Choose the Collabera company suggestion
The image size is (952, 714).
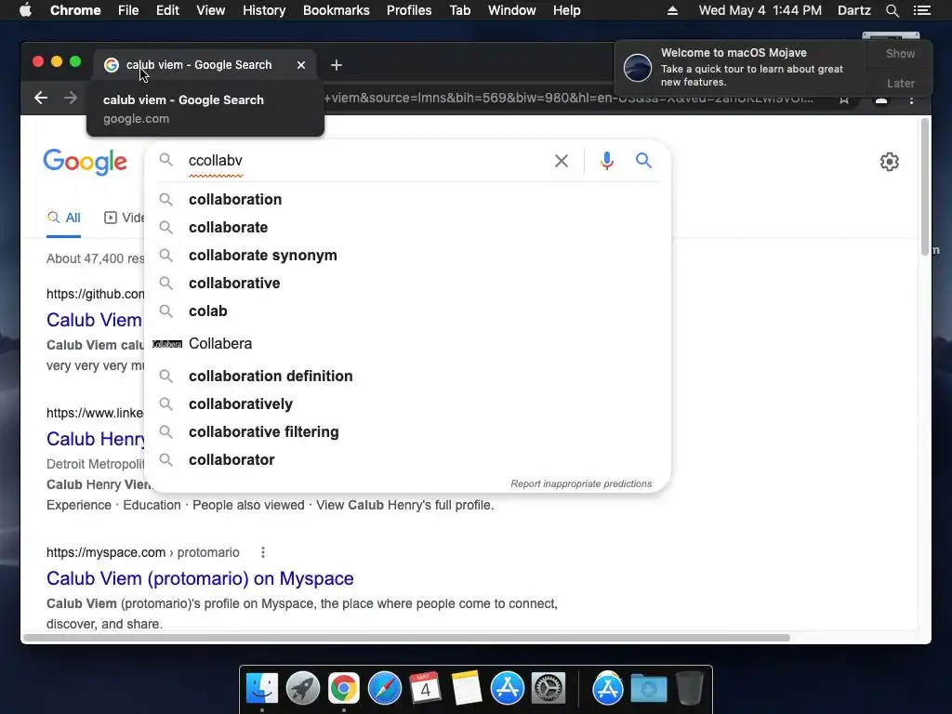[407, 344]
